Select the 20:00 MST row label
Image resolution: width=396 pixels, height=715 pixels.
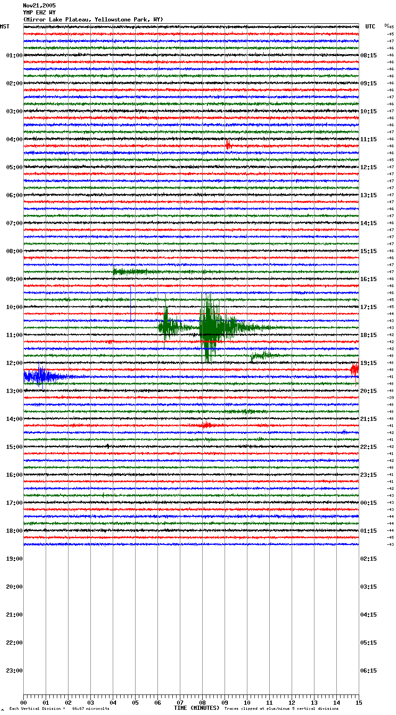click(14, 587)
